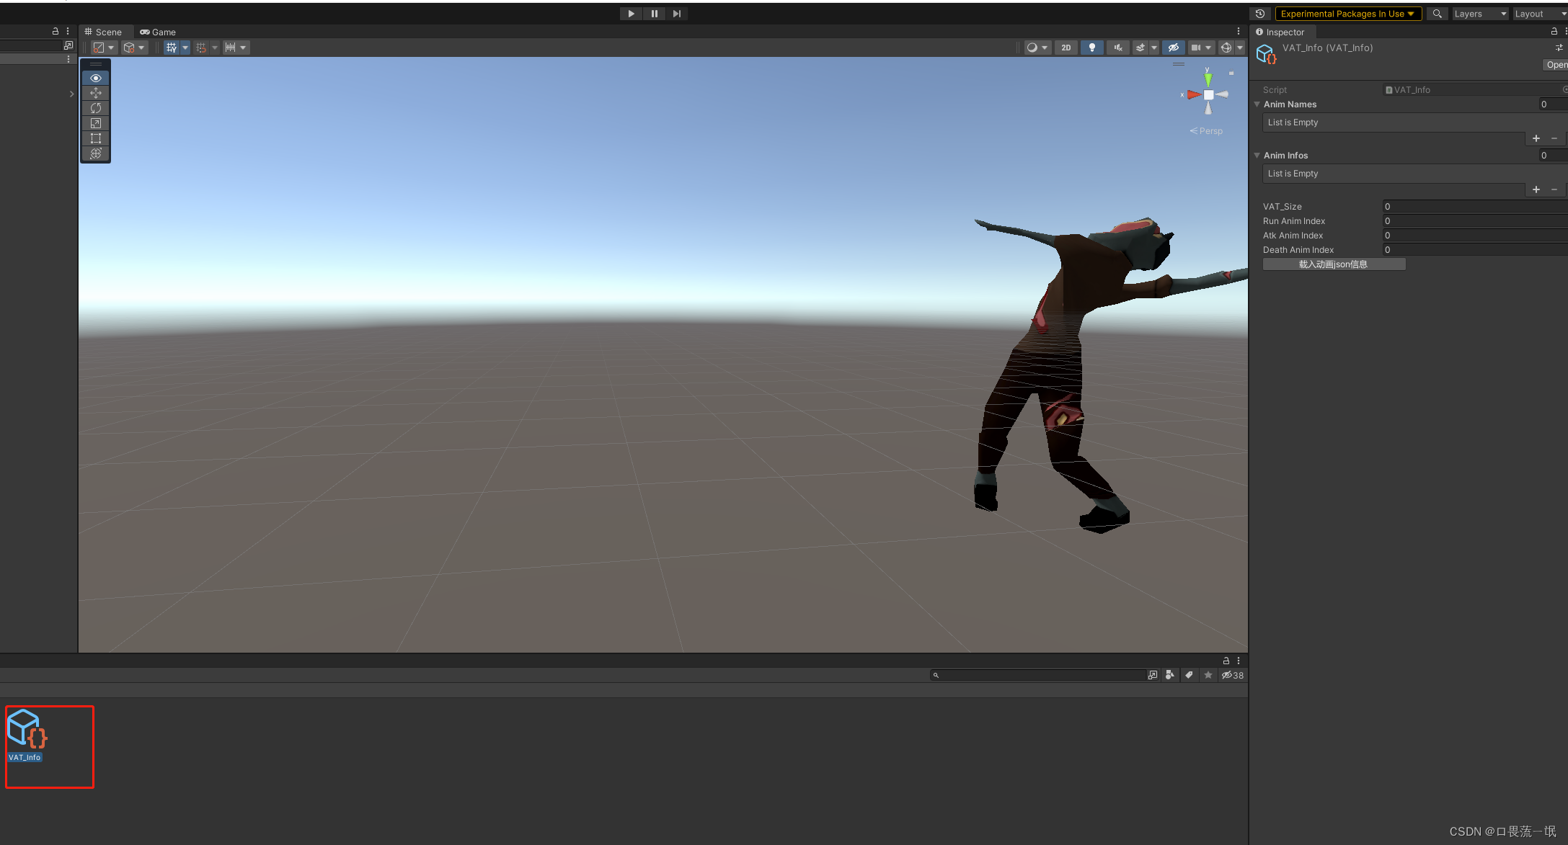Toggle the gizmos globe icon
The image size is (1568, 845).
pyautogui.click(x=1226, y=48)
